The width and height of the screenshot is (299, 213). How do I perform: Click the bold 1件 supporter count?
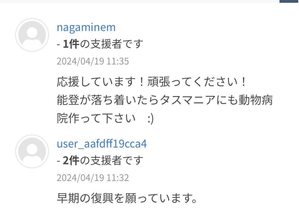click(x=71, y=44)
